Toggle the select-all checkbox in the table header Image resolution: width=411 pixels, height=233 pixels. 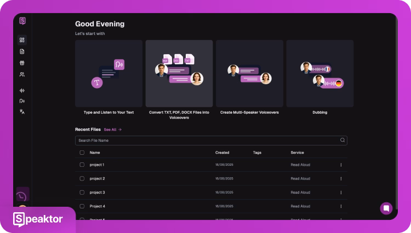click(x=82, y=153)
